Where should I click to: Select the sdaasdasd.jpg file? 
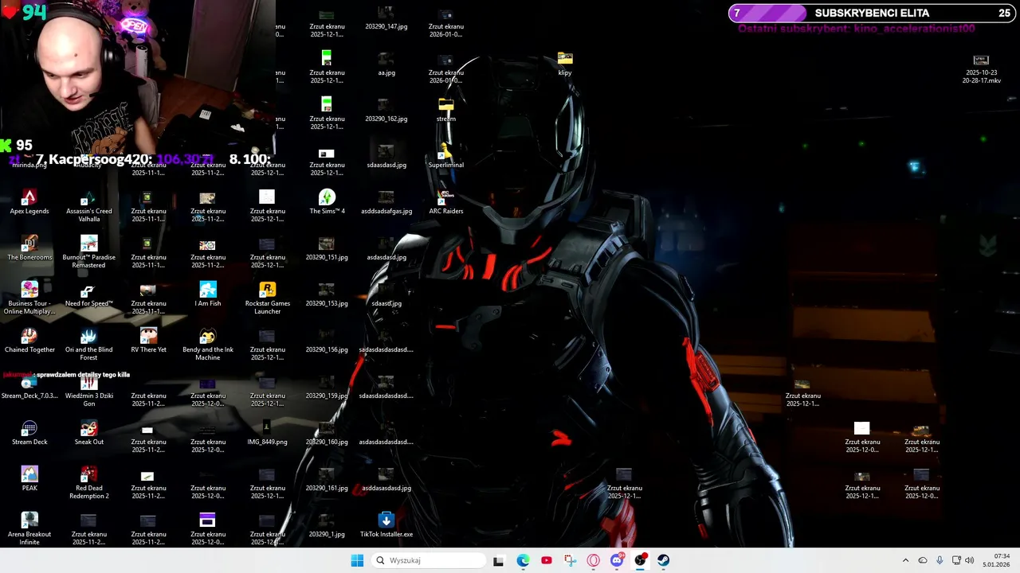coord(386,156)
